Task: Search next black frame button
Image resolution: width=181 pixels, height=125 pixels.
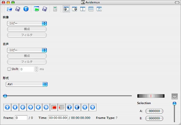Action: click(x=77, y=107)
